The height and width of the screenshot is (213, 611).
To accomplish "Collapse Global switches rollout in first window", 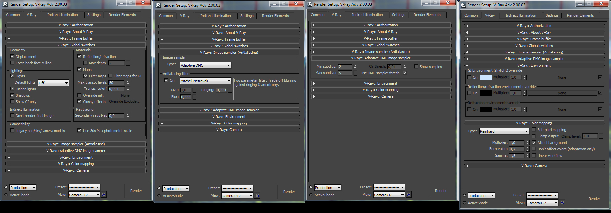I will [x=76, y=45].
